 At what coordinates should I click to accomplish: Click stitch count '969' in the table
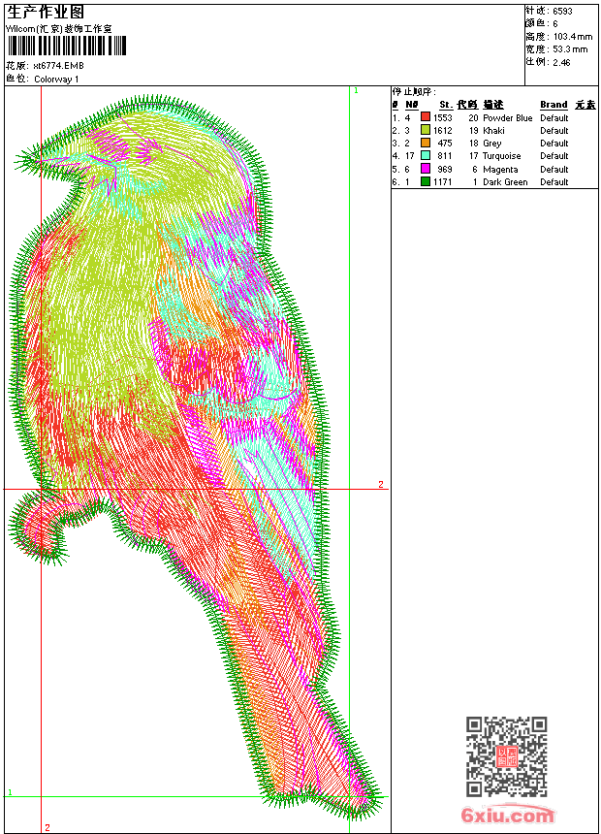445,169
